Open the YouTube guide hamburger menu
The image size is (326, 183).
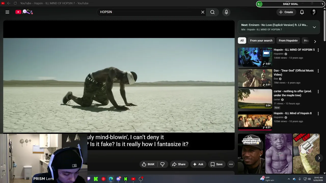[x=7, y=12]
